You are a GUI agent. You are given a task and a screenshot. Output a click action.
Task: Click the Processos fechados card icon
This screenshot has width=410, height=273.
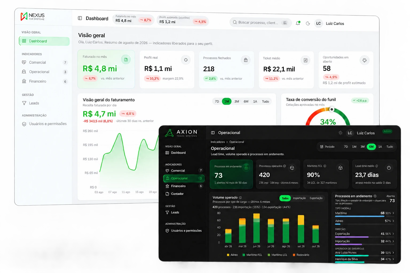pyautogui.click(x=246, y=60)
